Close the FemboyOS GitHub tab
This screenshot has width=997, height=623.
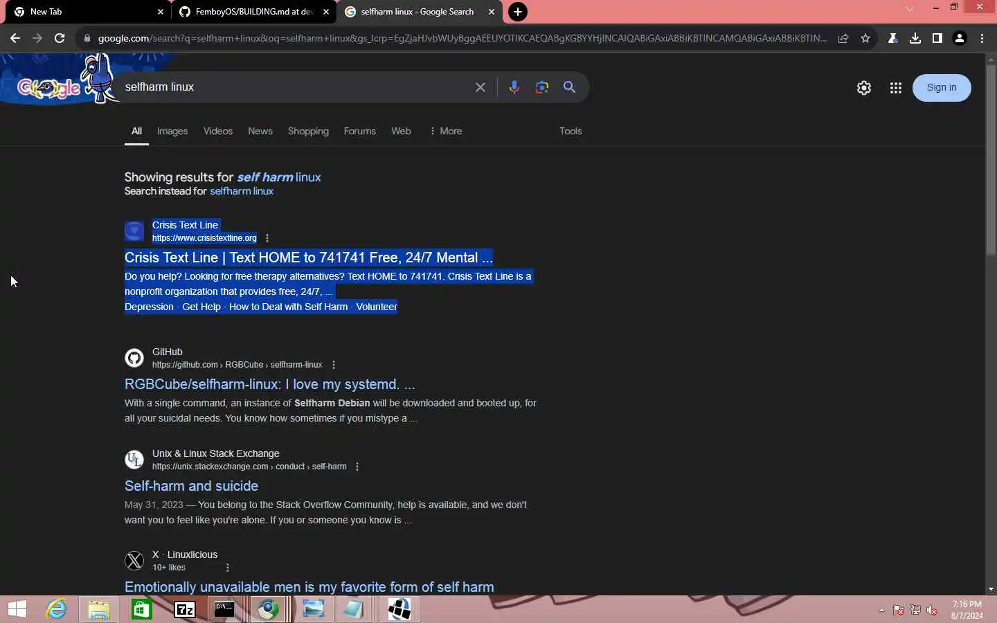coord(326,12)
